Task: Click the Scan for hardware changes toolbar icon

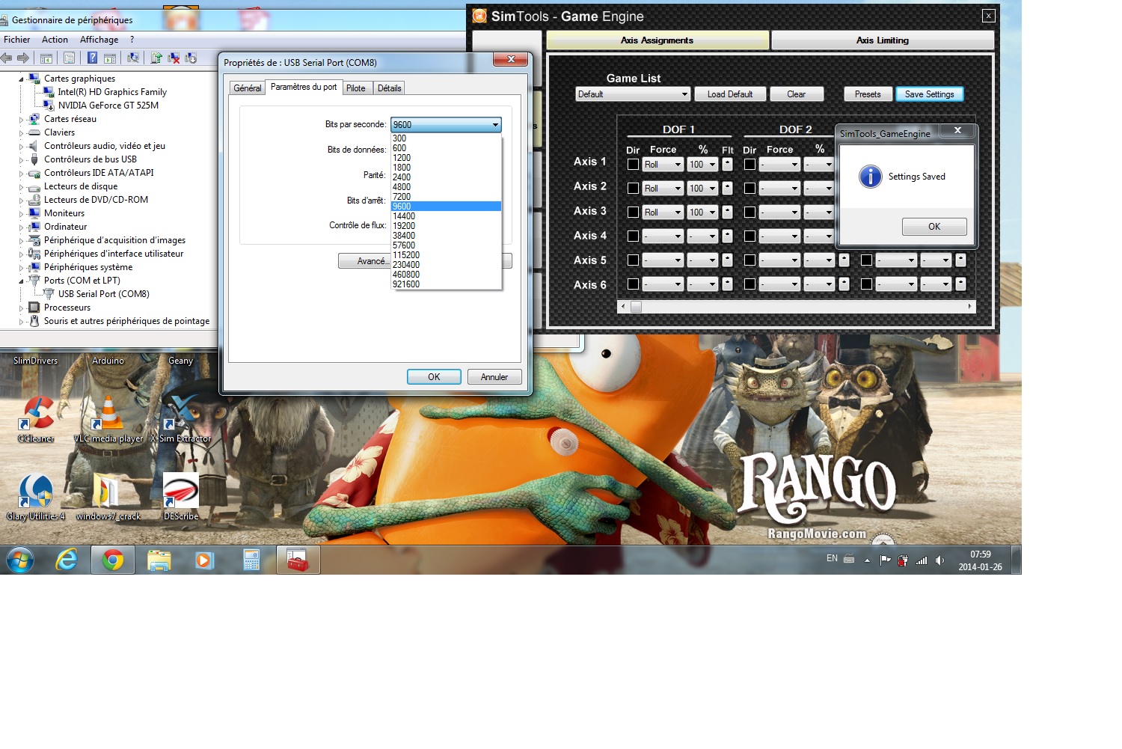Action: 133,58
